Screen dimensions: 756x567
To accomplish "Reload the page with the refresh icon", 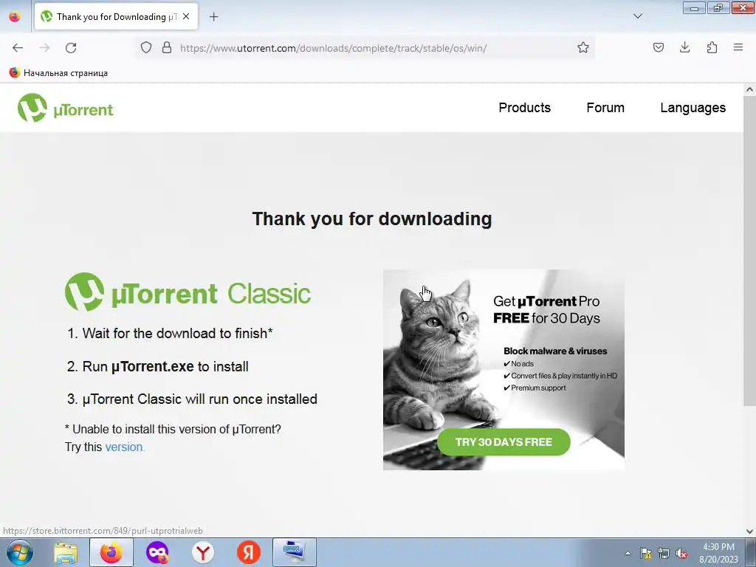I will (x=71, y=48).
